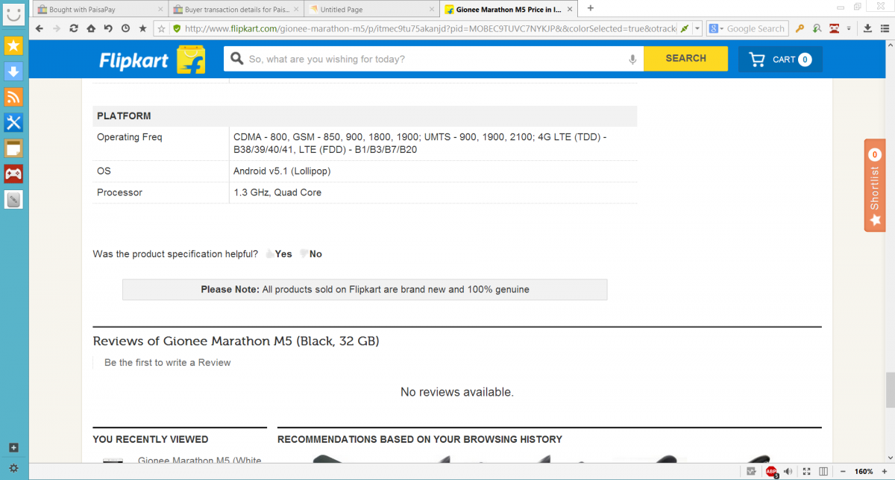The image size is (895, 480).
Task: Open the ABP adblock icon
Action: [771, 471]
